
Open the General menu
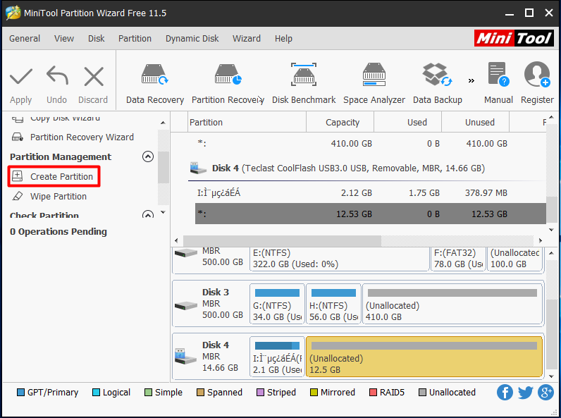click(x=25, y=38)
